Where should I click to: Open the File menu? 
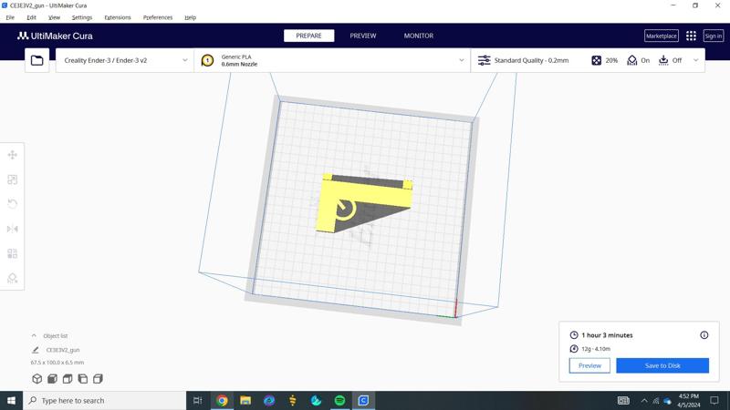pos(10,17)
